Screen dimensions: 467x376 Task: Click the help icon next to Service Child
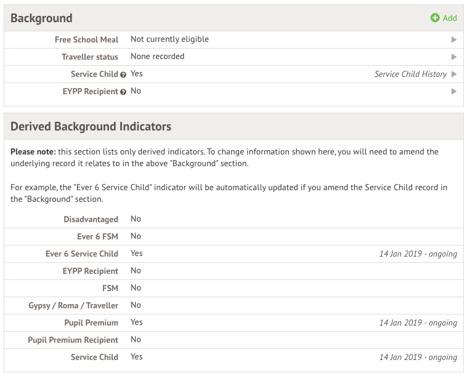tap(123, 74)
